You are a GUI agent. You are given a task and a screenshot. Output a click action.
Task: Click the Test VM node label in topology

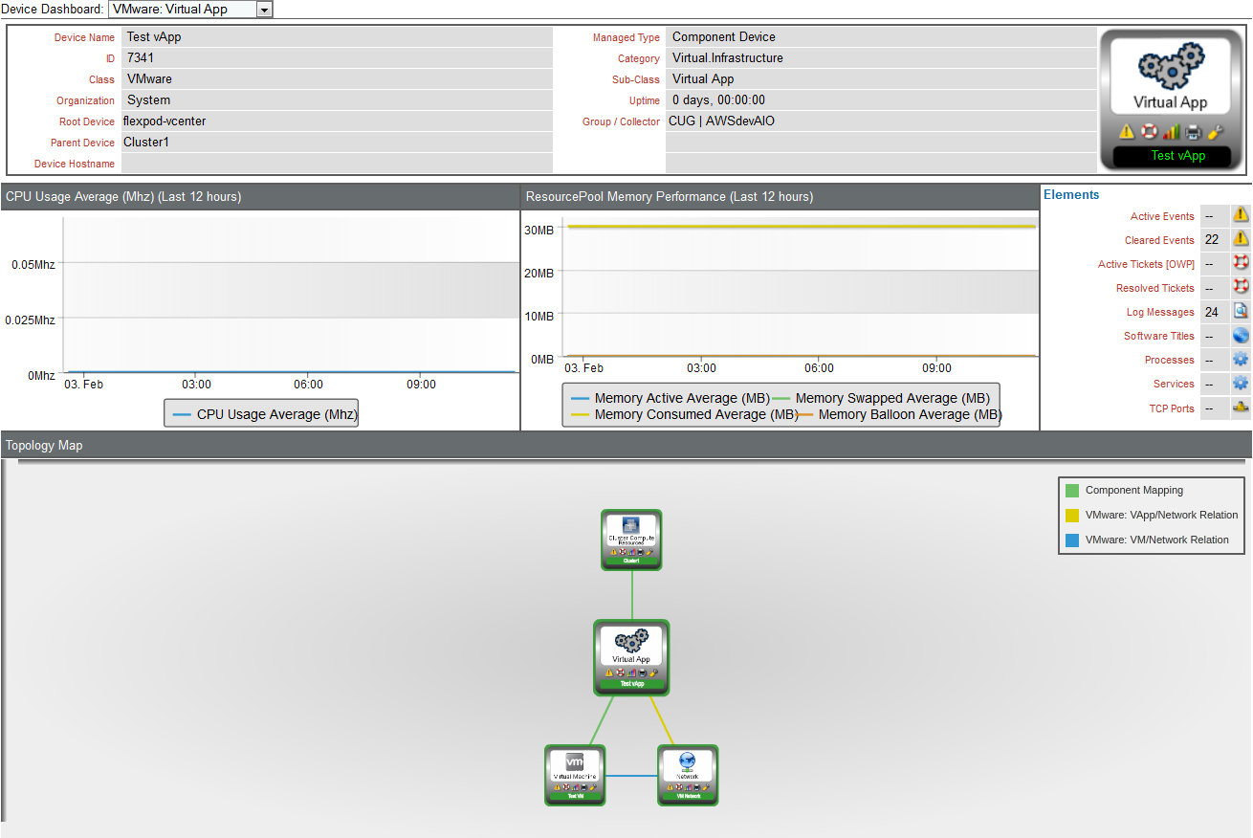(575, 796)
